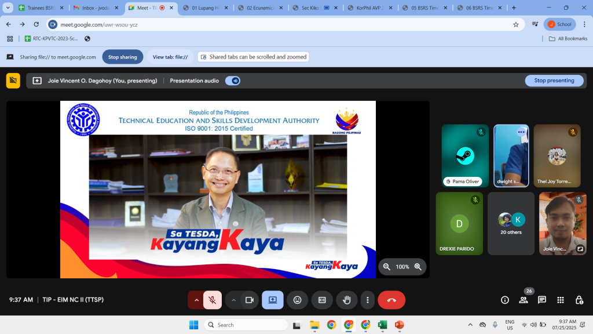Click Stop presenting button
Viewport: 593px width, 334px height.
tap(554, 80)
